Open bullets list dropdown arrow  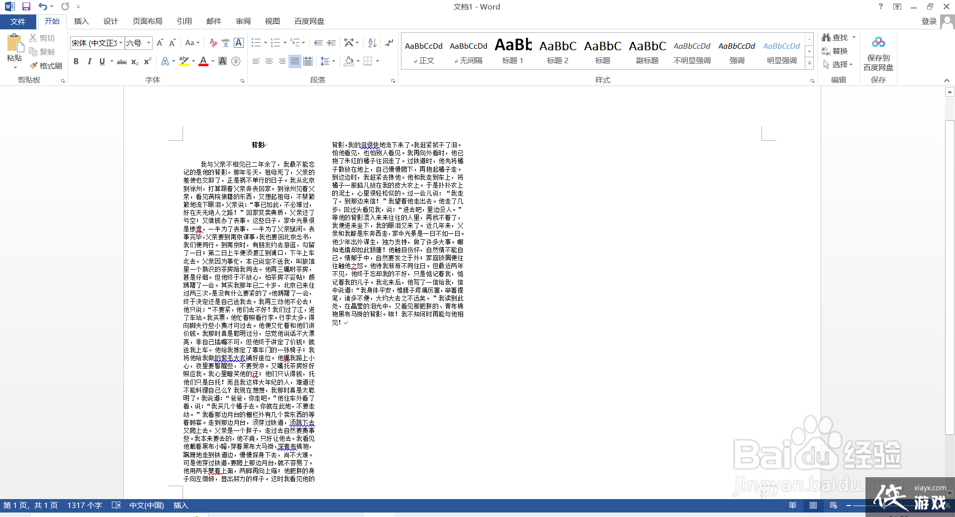[266, 43]
